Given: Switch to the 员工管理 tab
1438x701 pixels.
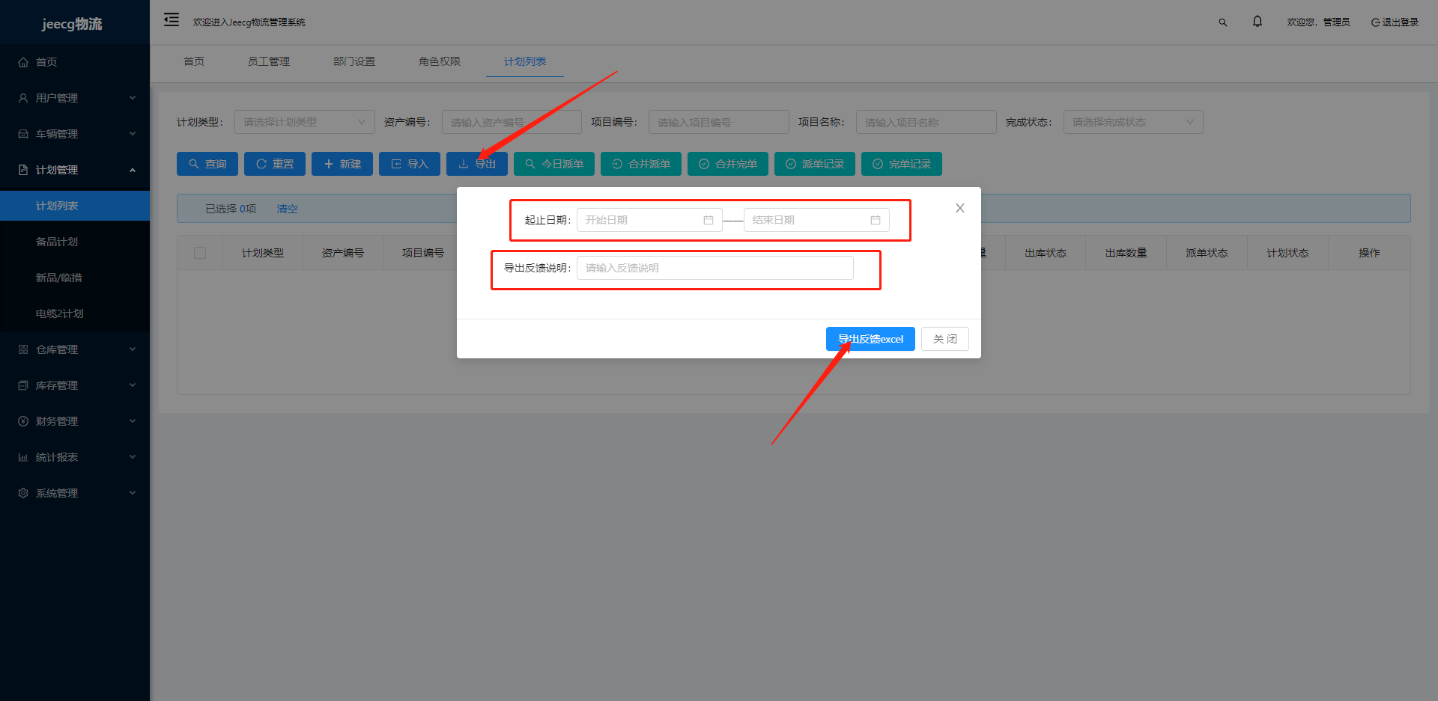Looking at the screenshot, I should 269,61.
